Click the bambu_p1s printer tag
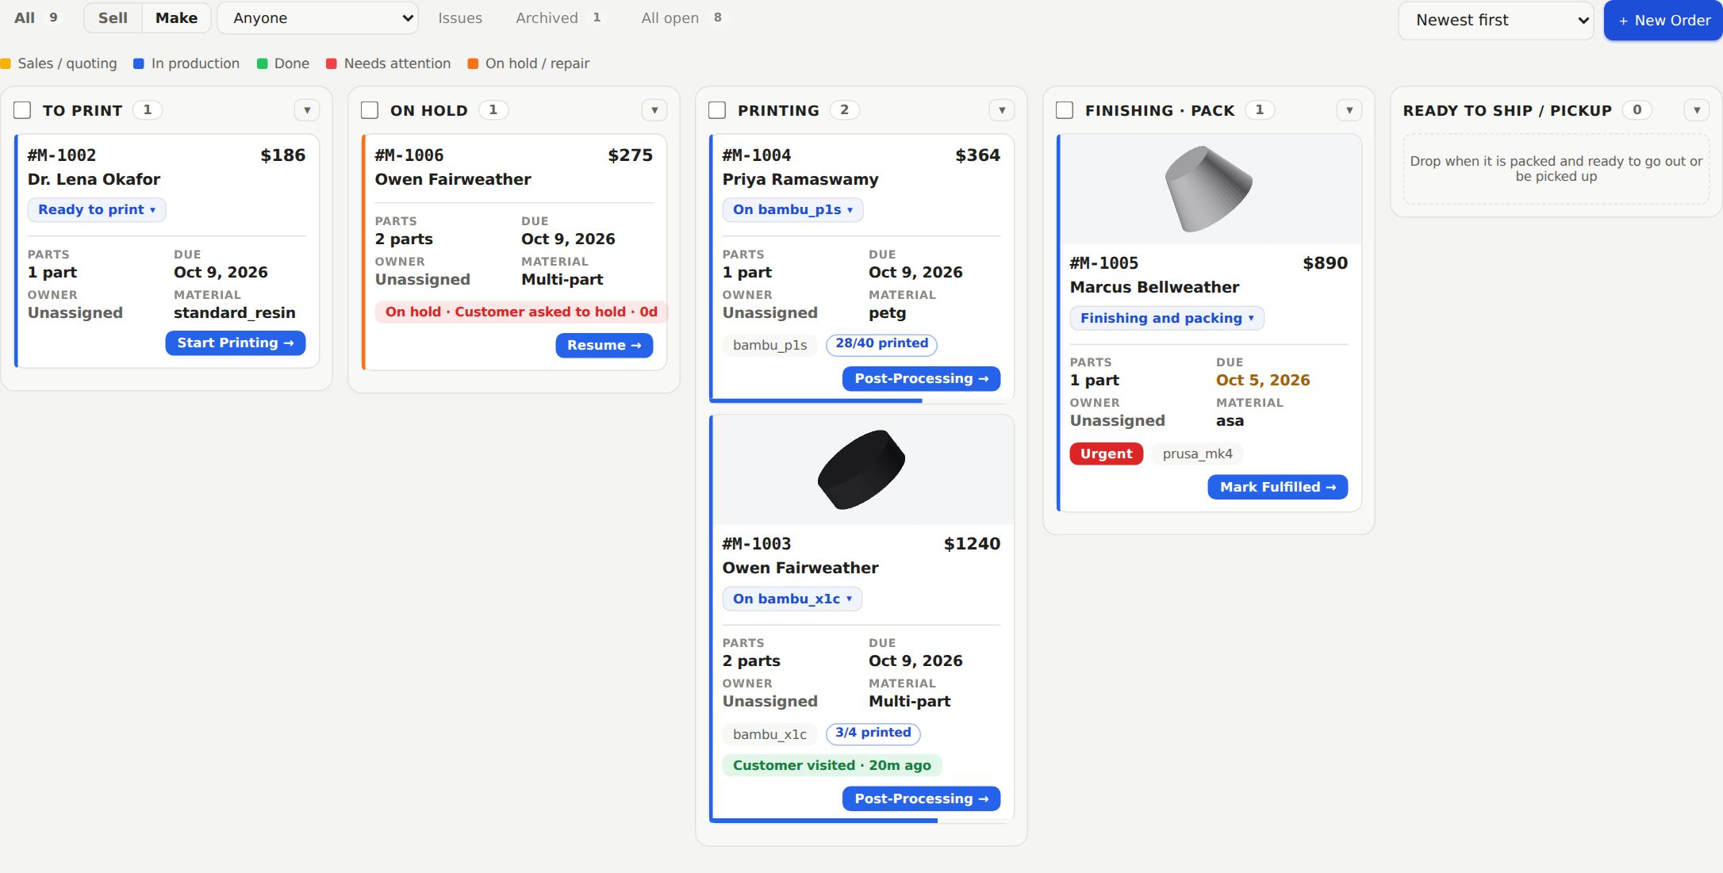This screenshot has height=873, width=1723. [x=769, y=346]
